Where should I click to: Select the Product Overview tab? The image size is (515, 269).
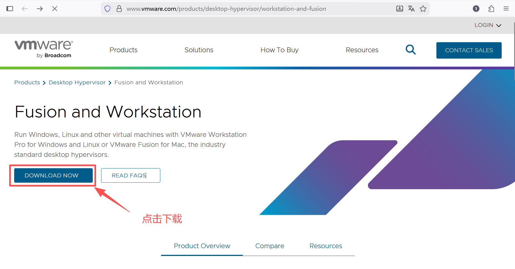pos(202,246)
